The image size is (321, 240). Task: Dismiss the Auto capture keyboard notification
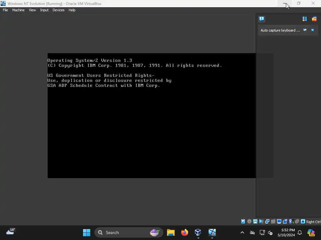click(313, 30)
